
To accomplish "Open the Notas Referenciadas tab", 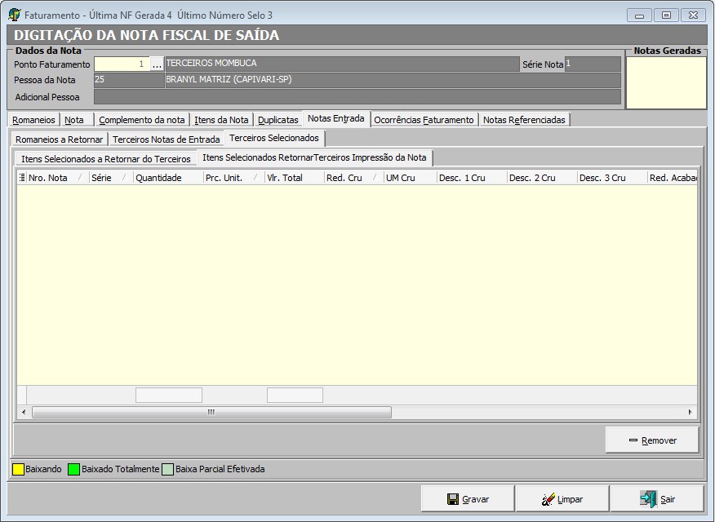I will coord(524,120).
